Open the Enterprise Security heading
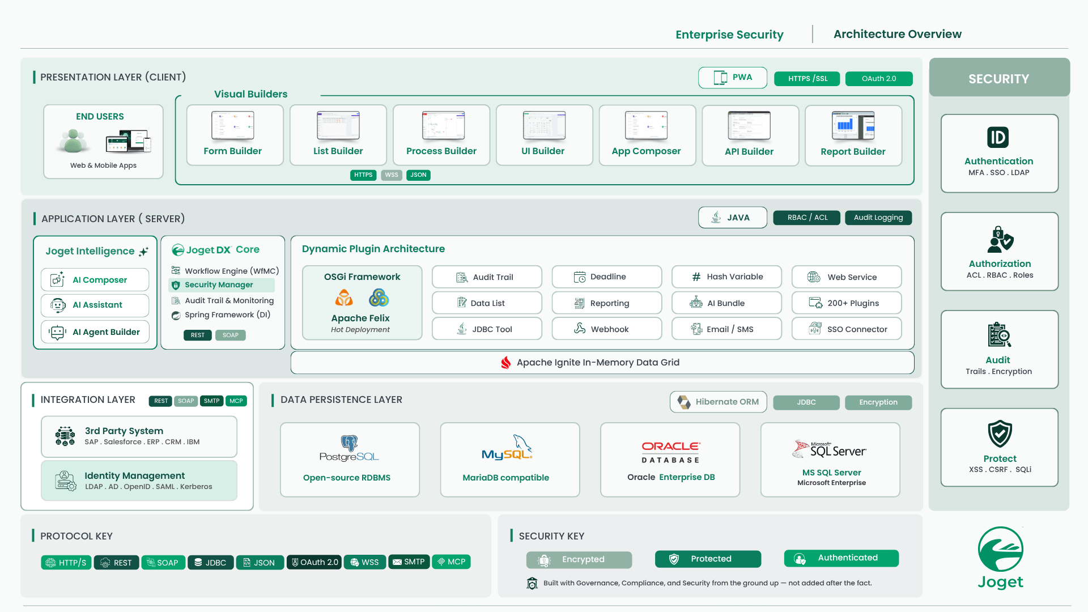The image size is (1088, 612). (x=729, y=35)
